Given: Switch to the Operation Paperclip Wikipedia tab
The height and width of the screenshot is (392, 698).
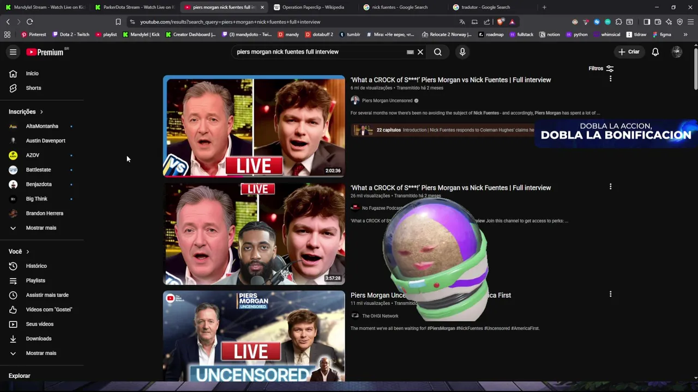Looking at the screenshot, I should pos(312,7).
